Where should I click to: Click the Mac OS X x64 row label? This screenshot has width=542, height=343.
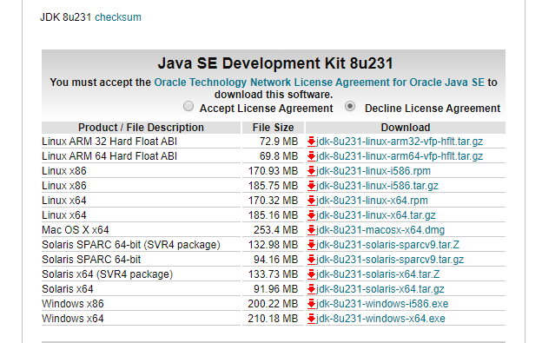76,230
